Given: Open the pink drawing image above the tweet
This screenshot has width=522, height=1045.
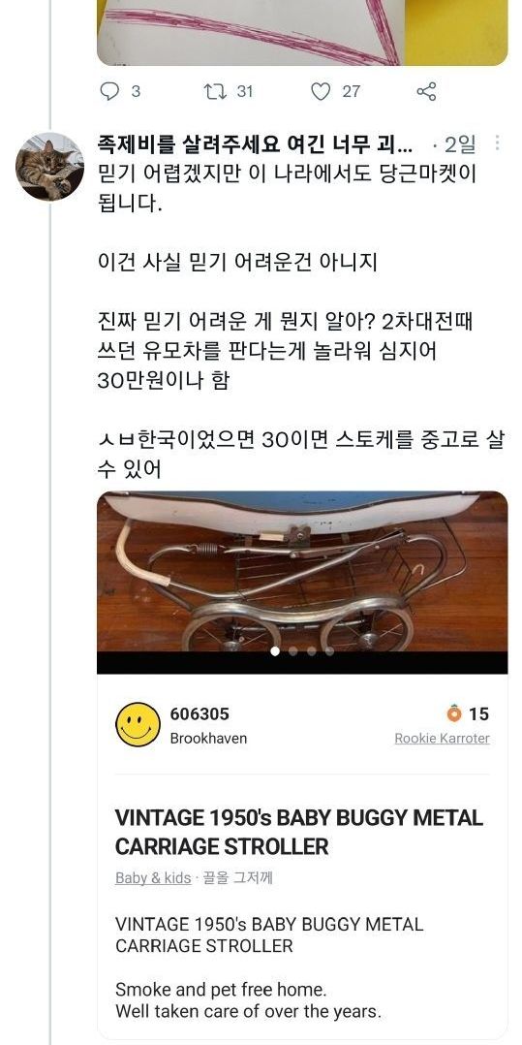Looking at the screenshot, I should coord(302,33).
